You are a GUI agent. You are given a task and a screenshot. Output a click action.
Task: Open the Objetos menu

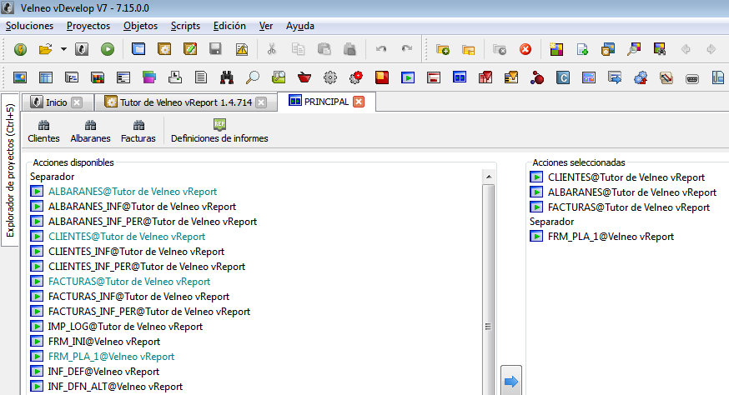point(140,26)
